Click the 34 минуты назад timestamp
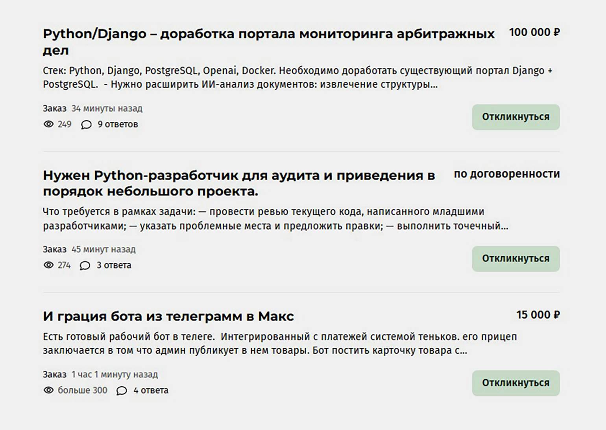The width and height of the screenshot is (606, 430). pyautogui.click(x=107, y=108)
